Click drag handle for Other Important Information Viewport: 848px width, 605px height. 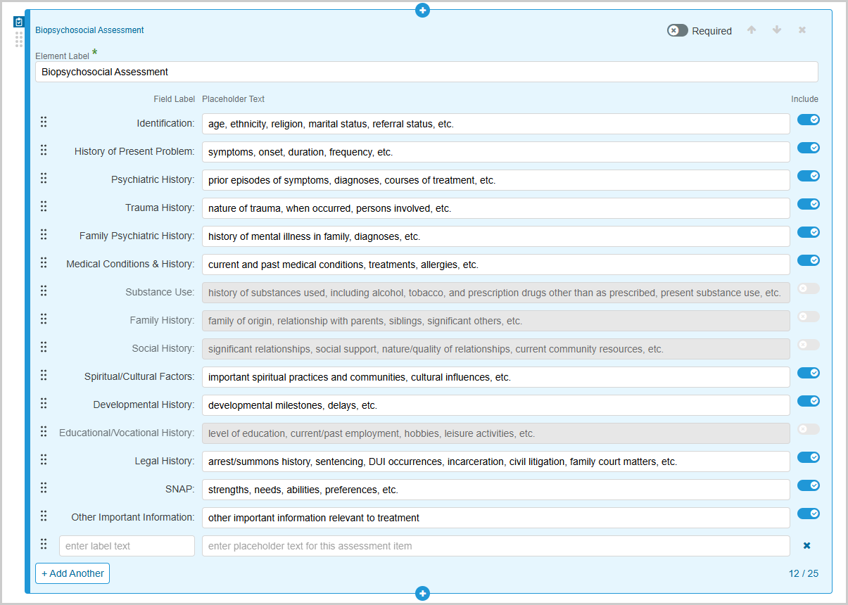44,516
